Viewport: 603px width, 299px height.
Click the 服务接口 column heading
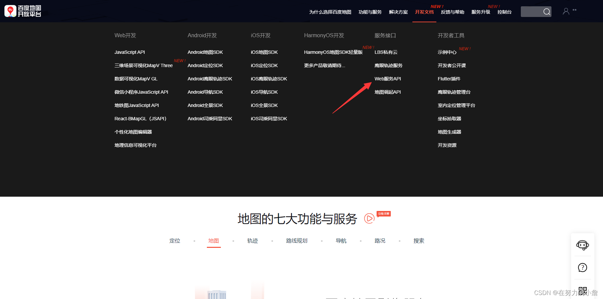385,35
